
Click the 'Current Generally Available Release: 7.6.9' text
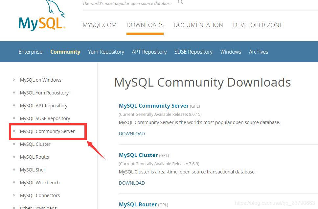tap(159, 164)
